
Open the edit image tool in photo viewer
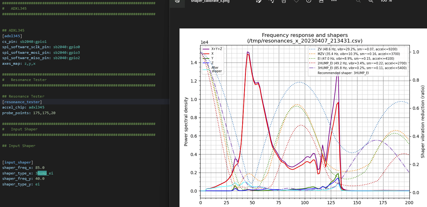259,1
